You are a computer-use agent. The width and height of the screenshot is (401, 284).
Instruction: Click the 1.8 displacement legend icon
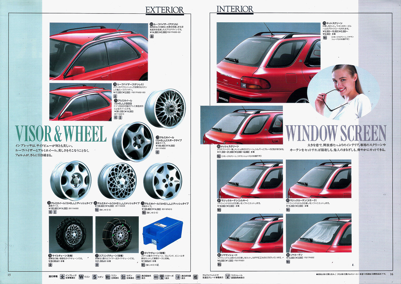tap(178, 277)
